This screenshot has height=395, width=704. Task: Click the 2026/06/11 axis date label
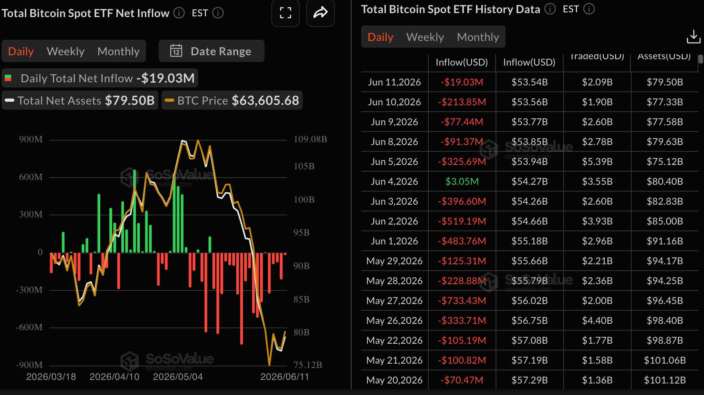tap(284, 377)
